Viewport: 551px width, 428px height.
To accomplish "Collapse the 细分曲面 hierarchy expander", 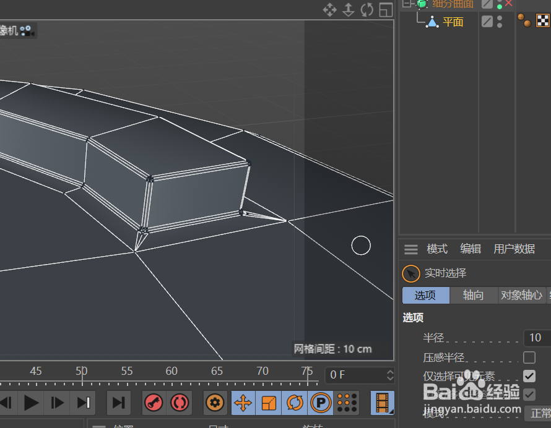I will click(x=407, y=4).
